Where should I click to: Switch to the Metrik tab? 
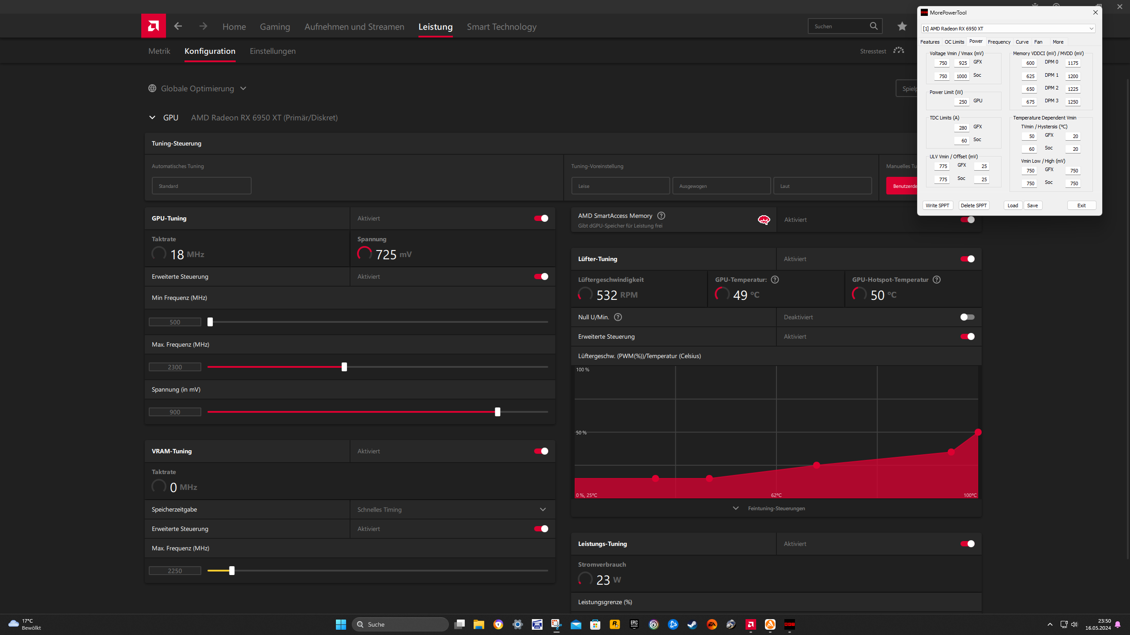[159, 51]
